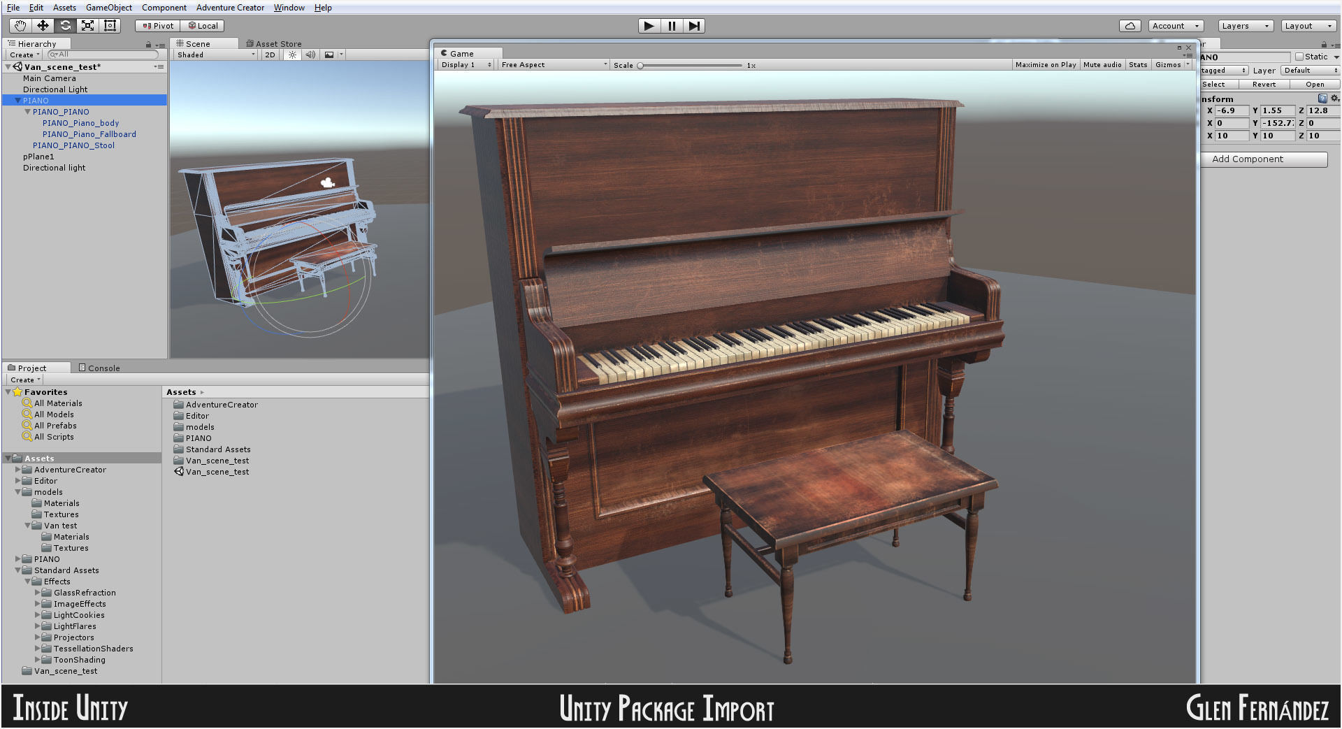Open the GameObject menu
The width and height of the screenshot is (1342, 729).
coord(109,8)
